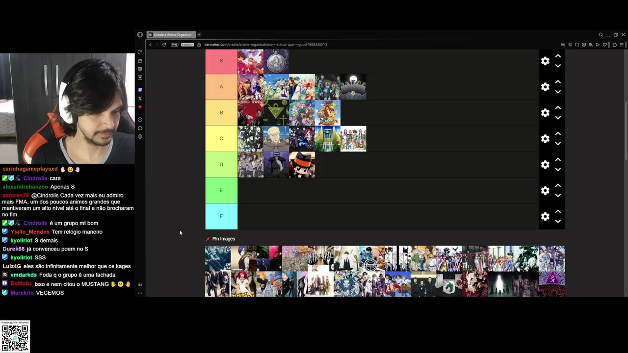Click chat user Luiz4G name
The width and height of the screenshot is (628, 353).
[12, 266]
